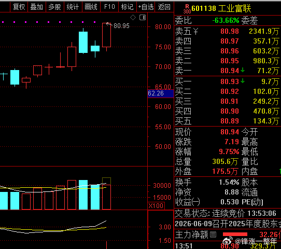The height and width of the screenshot is (249, 281).
Task: Select the tallest cyan candlestick
Action: coord(83,43)
